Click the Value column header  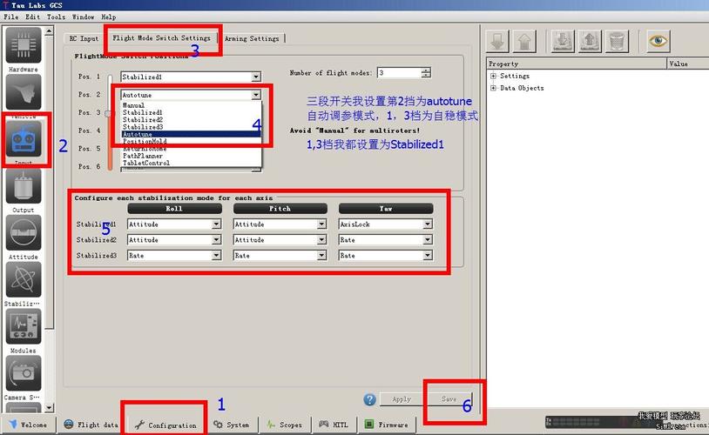coord(688,64)
